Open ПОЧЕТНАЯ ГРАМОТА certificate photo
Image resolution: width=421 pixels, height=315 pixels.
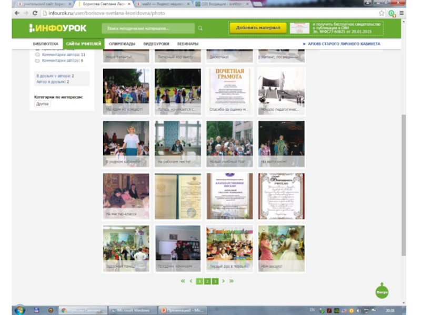point(229,91)
